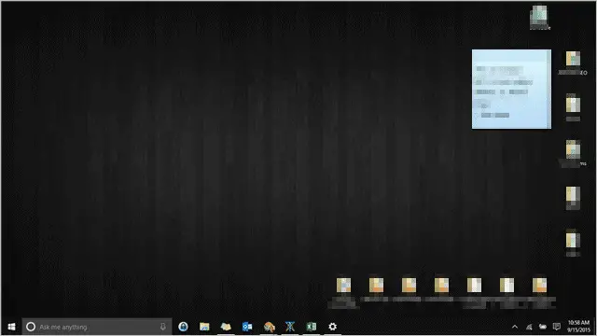Open the network status tray icon
Screen dimensions: 597x336
[x=529, y=327]
